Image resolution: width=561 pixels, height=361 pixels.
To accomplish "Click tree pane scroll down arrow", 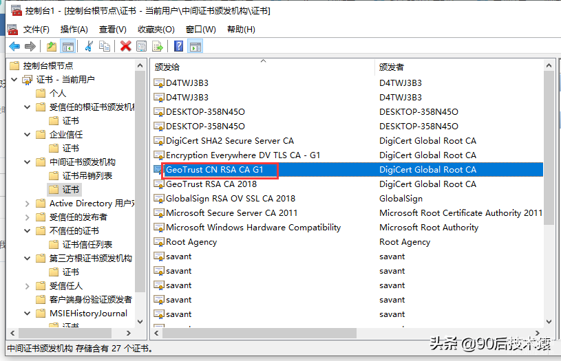I will (x=140, y=322).
